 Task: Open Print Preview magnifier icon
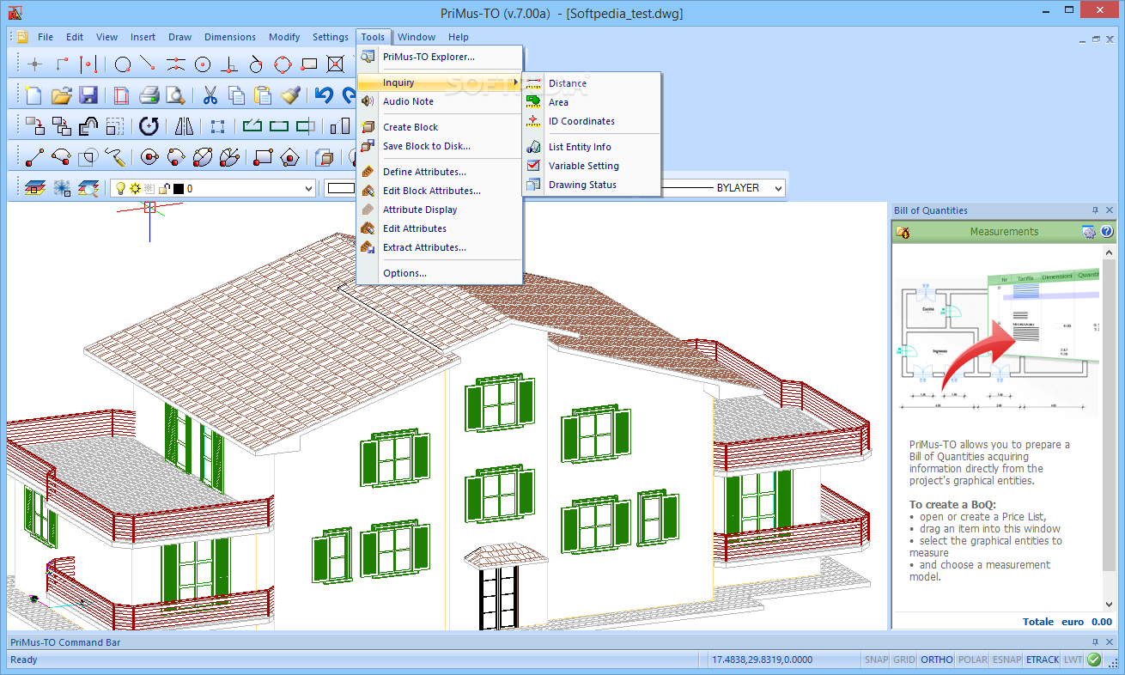[x=175, y=94]
